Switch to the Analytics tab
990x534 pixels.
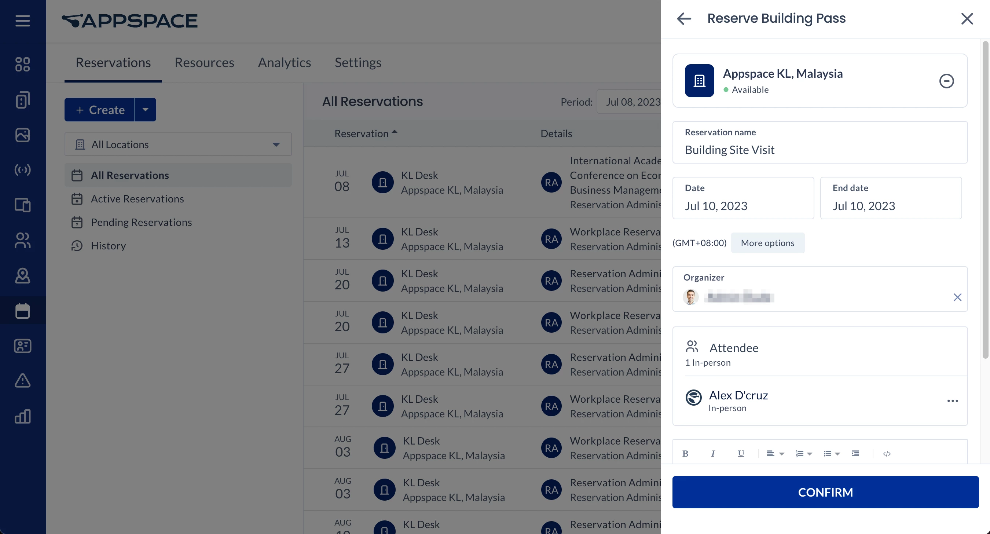284,63
